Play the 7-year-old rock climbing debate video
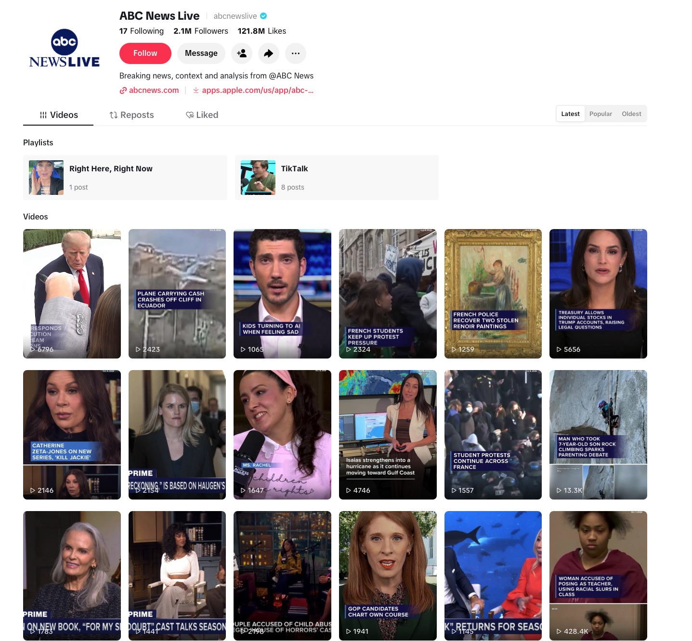This screenshot has height=641, width=692. tap(598, 435)
